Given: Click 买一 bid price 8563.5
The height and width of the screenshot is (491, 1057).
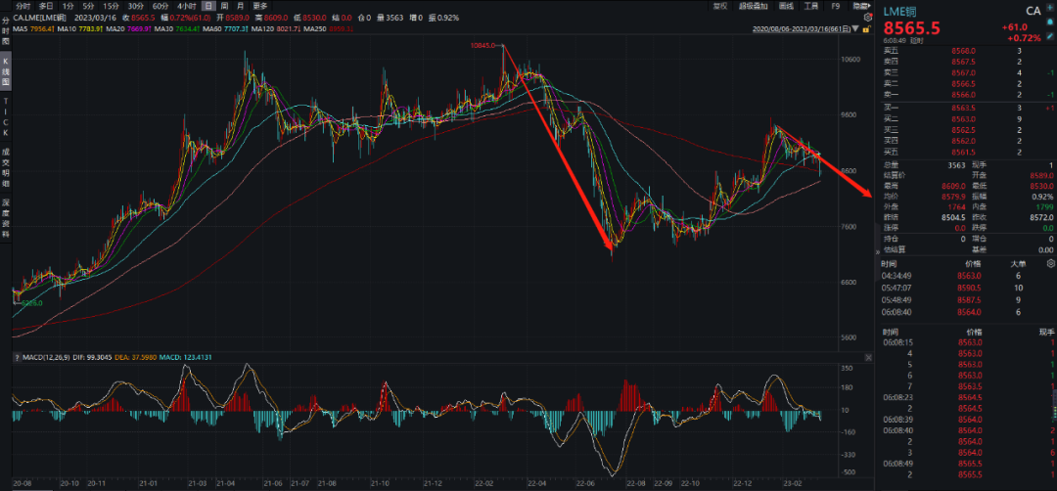Looking at the screenshot, I should 963,108.
